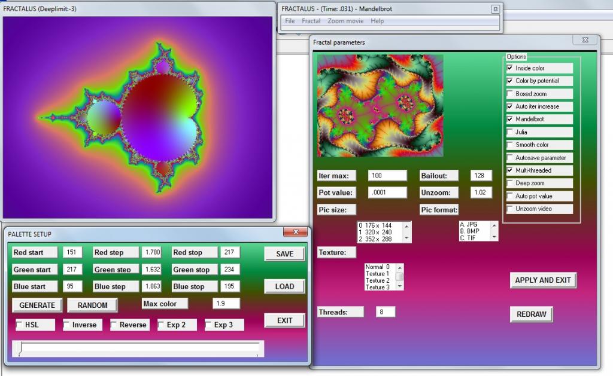Click the Iter max input field

coord(387,175)
